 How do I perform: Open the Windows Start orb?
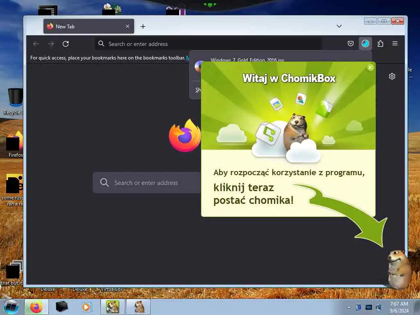tap(11, 307)
